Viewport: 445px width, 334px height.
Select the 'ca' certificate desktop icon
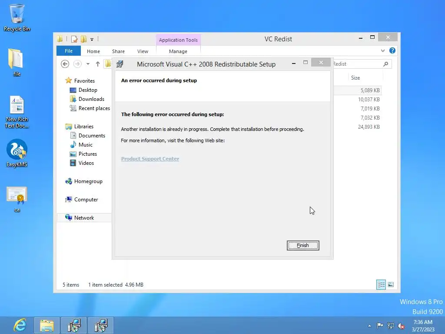pyautogui.click(x=17, y=199)
